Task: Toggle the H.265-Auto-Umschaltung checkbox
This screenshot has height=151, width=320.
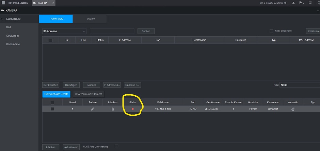Action: point(116,147)
